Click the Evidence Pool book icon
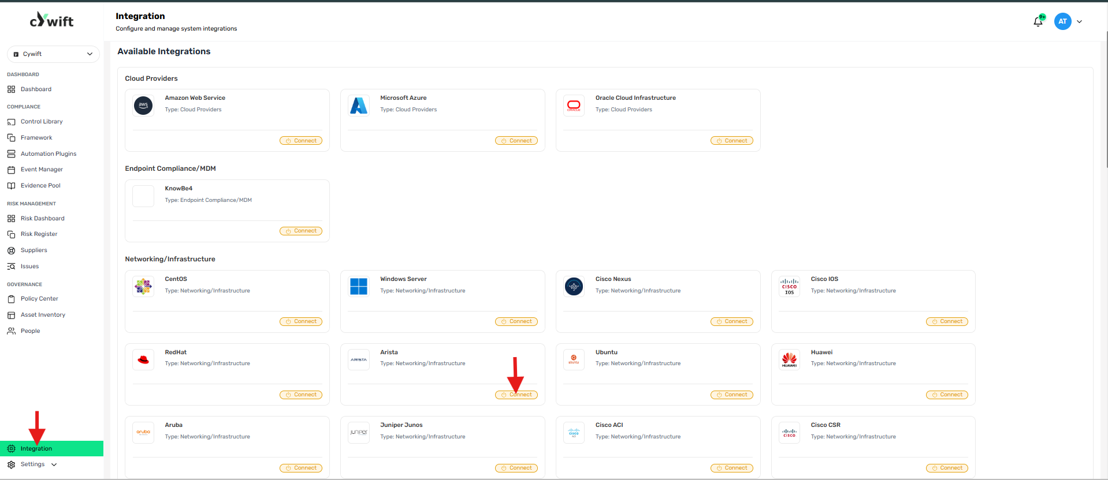 (x=11, y=186)
